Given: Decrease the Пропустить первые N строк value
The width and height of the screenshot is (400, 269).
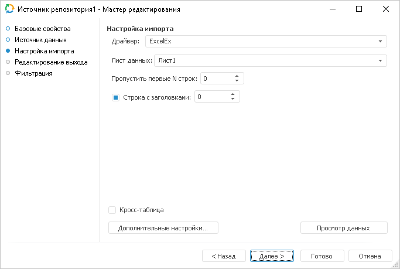Looking at the screenshot, I should [237, 81].
